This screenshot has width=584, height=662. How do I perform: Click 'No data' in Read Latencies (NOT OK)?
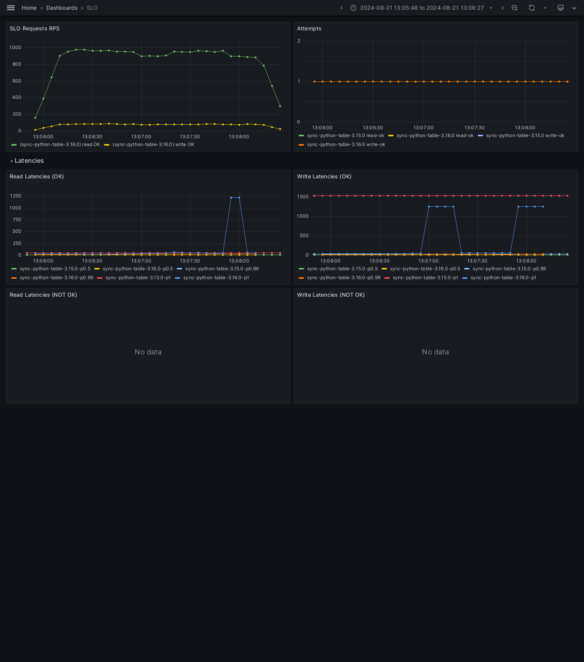coord(148,352)
